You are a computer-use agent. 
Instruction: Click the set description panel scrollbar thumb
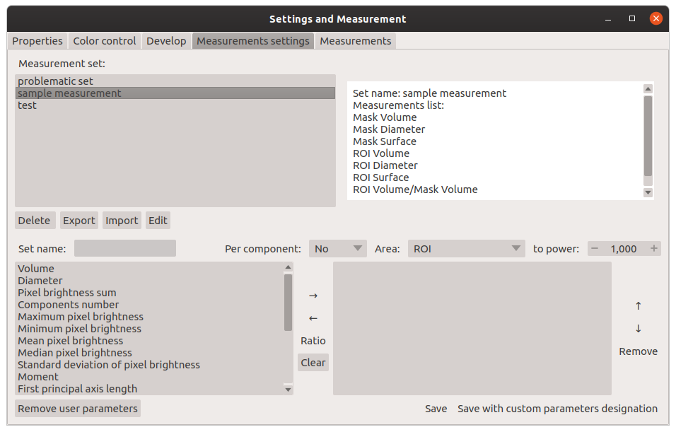[648, 135]
